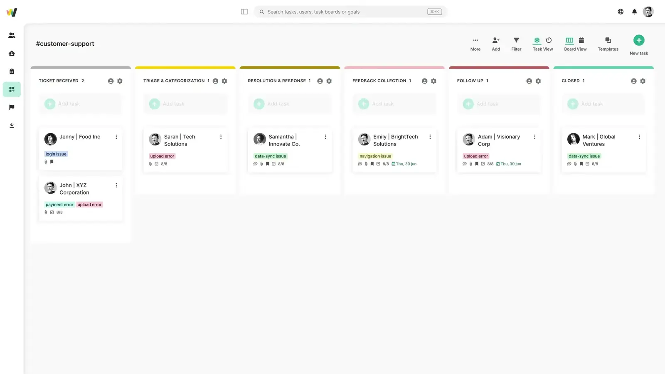Click the notification bell icon
This screenshot has width=665, height=374.
pyautogui.click(x=634, y=12)
